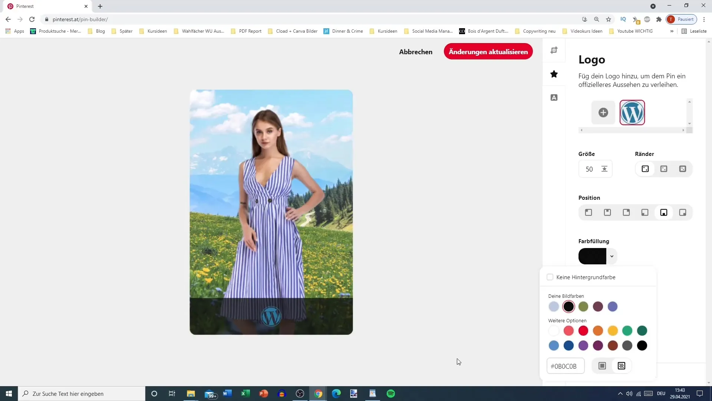Pick the light lavender image color
The image size is (712, 401).
coord(554,307)
